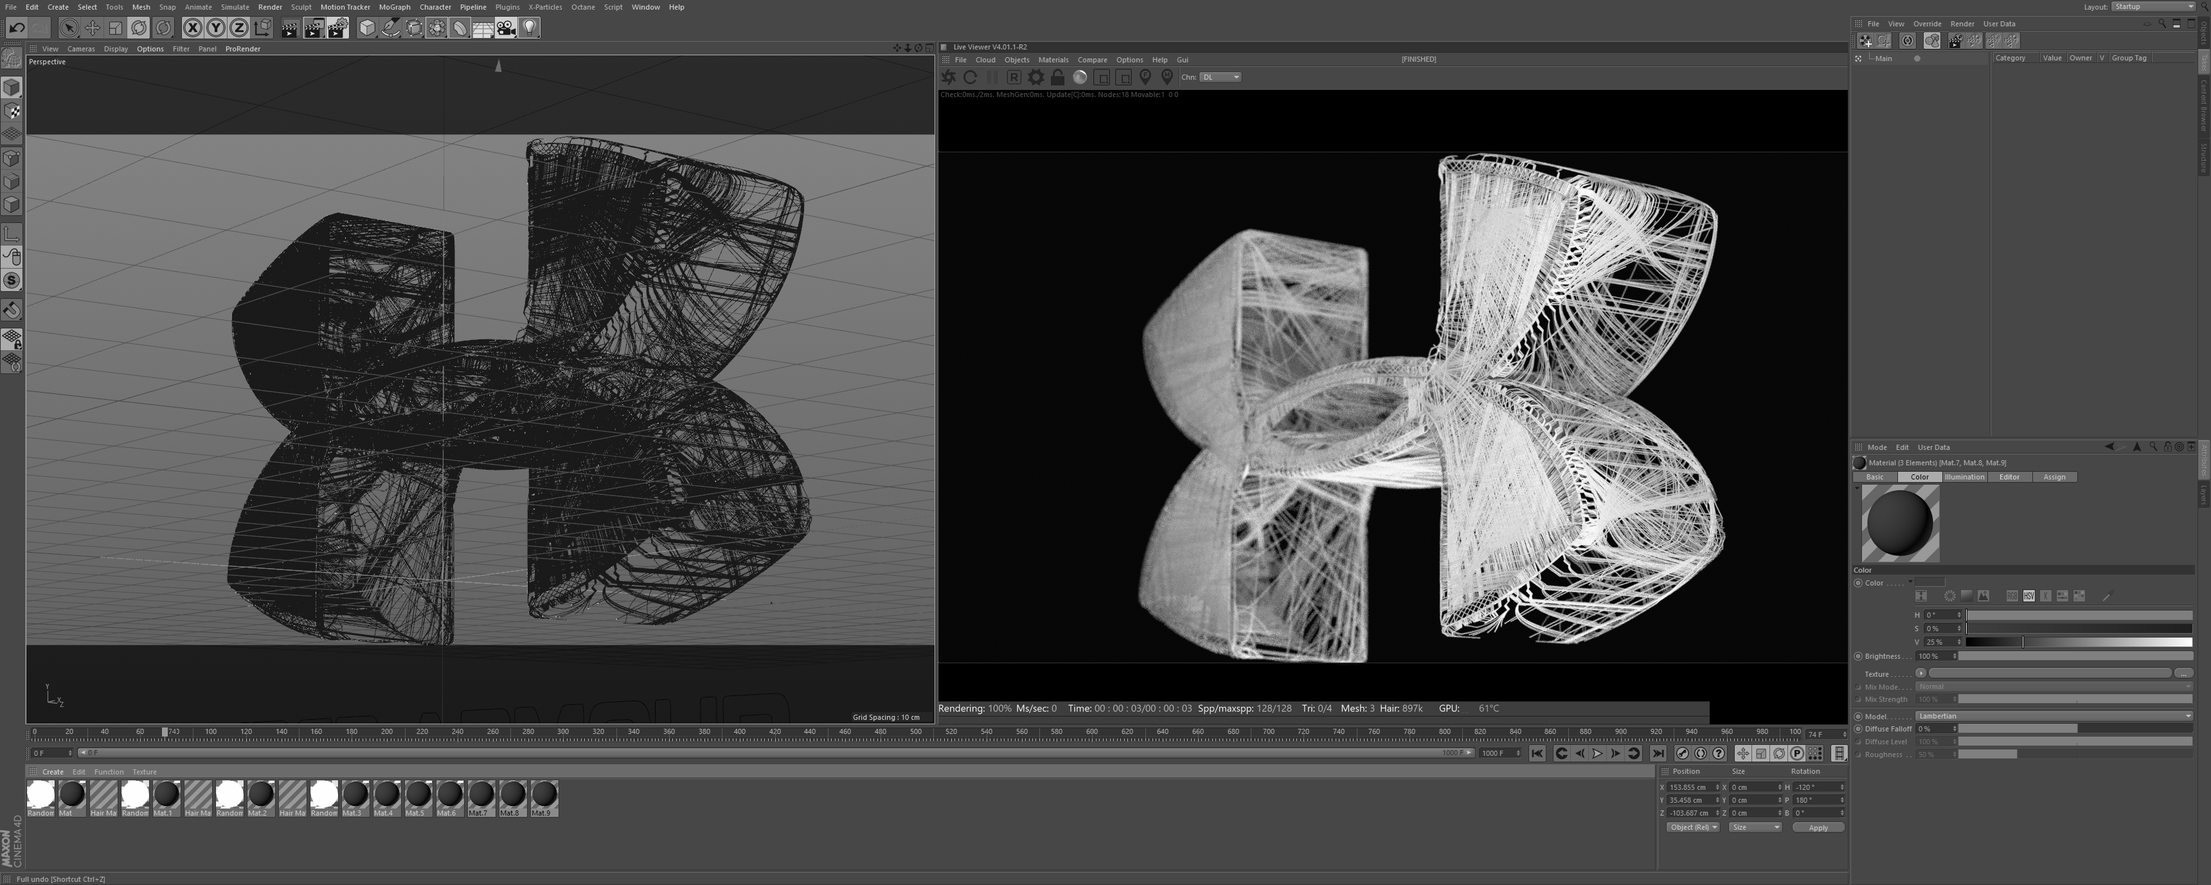2211x885 pixels.
Task: Click Brightness parameter animation dot
Action: point(1858,656)
